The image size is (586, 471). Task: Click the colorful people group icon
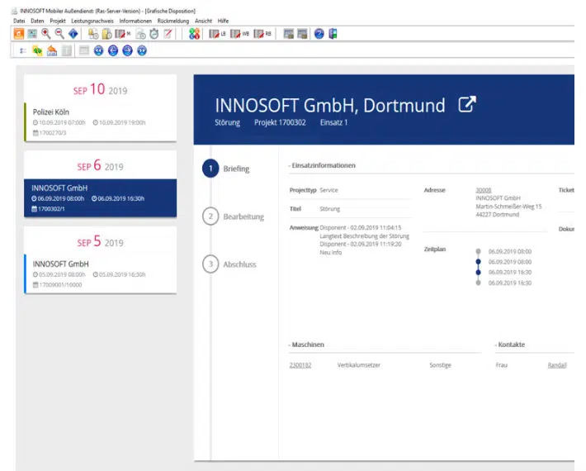pos(194,34)
